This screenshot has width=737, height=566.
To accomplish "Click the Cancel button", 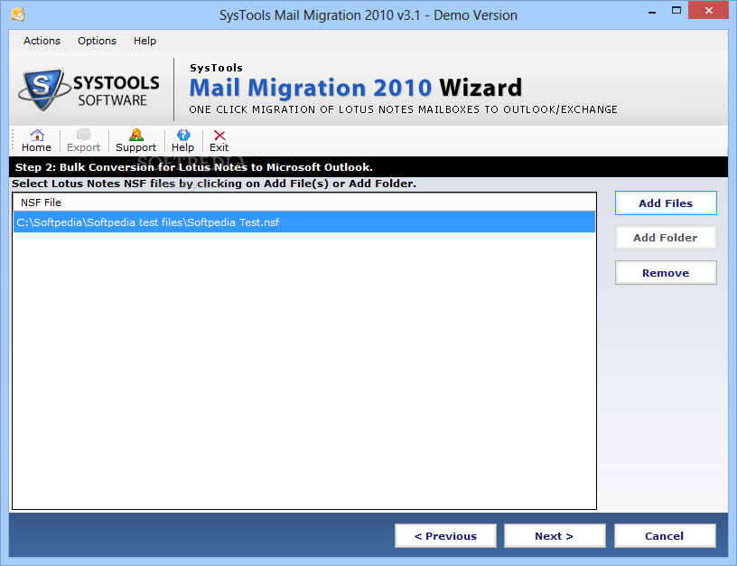I will point(665,536).
